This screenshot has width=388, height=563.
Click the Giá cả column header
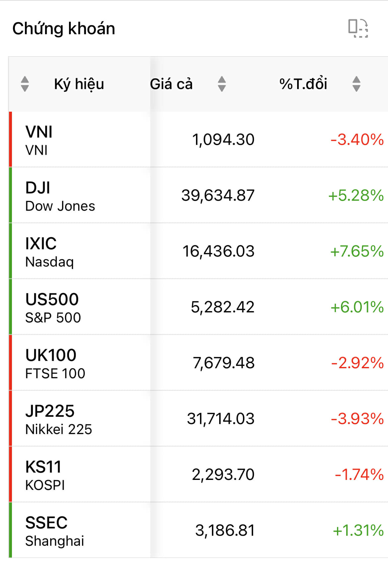171,84
